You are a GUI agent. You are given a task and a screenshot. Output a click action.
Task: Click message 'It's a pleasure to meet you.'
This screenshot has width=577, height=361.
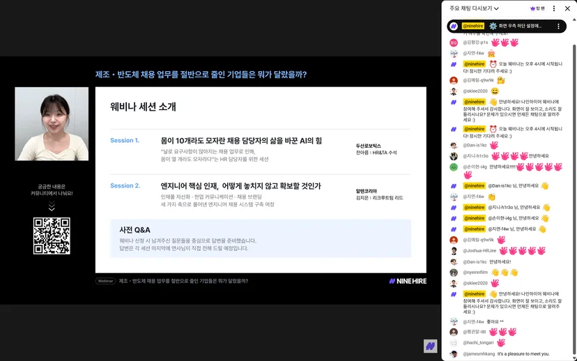point(523,354)
